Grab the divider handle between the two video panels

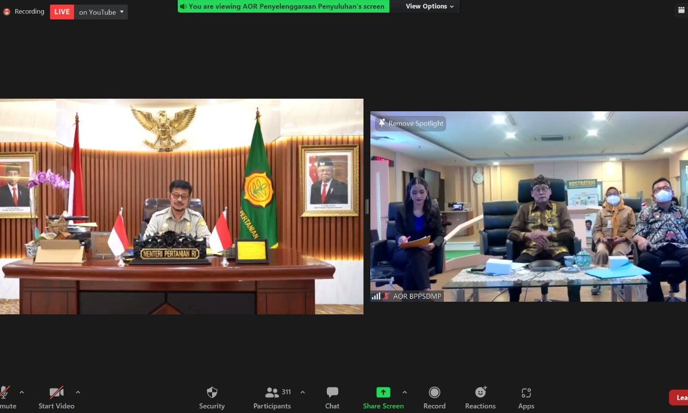pos(367,206)
